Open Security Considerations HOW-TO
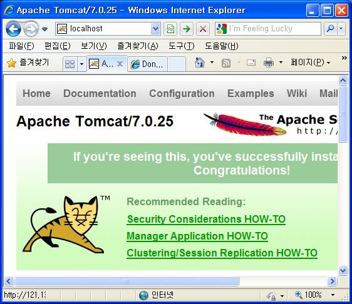This screenshot has width=352, height=304. 206,220
